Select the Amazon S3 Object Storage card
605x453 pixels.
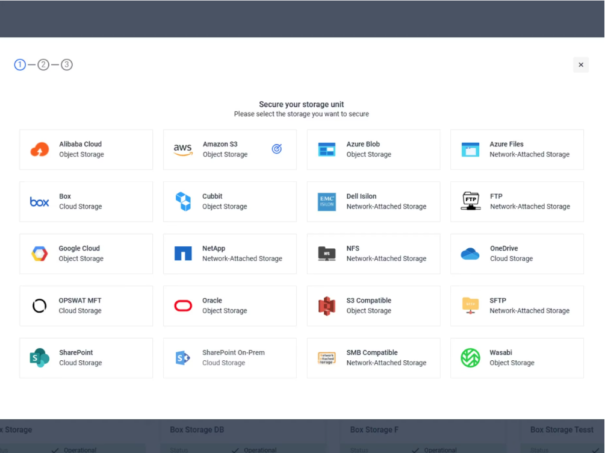click(x=229, y=149)
